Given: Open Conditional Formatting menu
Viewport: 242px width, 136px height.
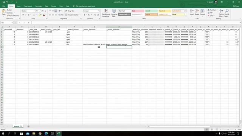Looking at the screenshot, I should tap(106, 13).
